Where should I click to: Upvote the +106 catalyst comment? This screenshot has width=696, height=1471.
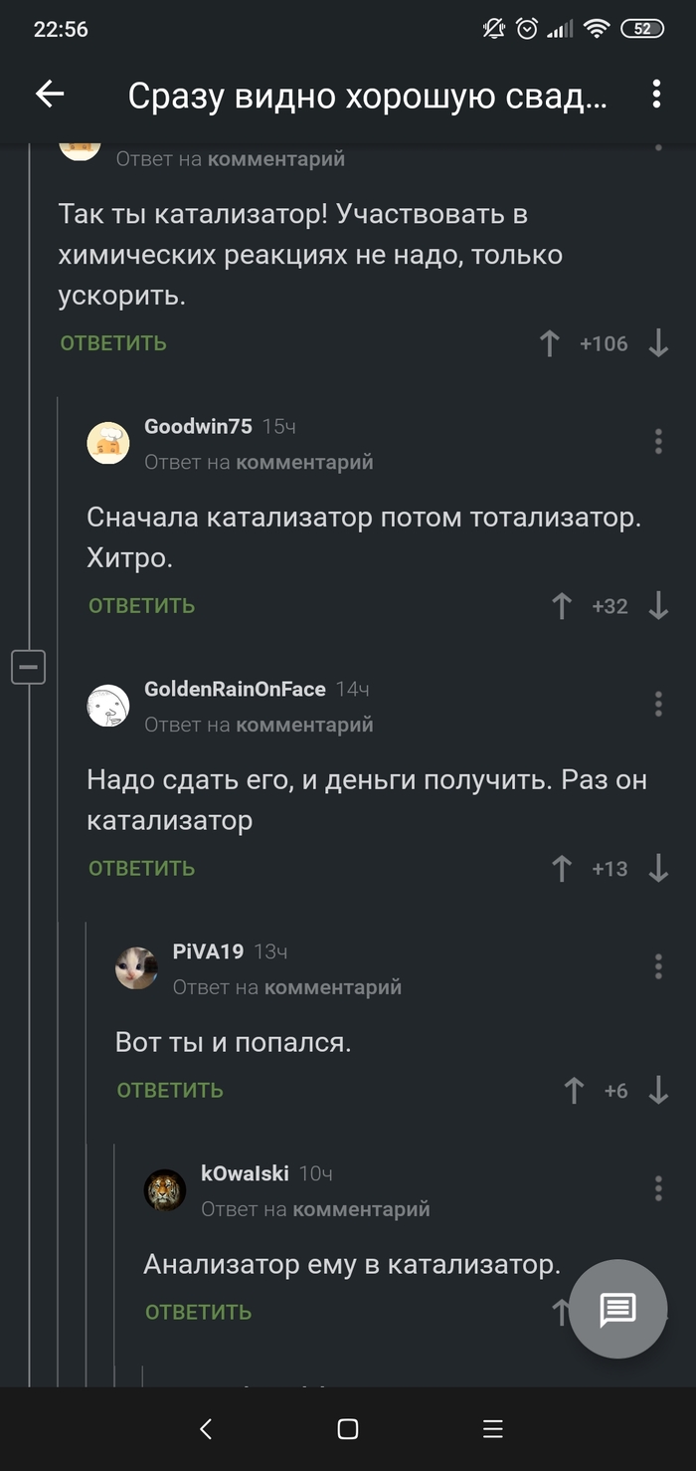550,344
